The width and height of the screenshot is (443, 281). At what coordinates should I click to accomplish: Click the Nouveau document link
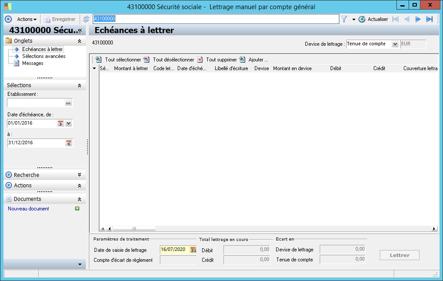coord(28,209)
